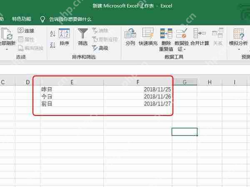Open the Refresh All dropdown arrow
This screenshot has height=187, width=250.
click(7, 49)
